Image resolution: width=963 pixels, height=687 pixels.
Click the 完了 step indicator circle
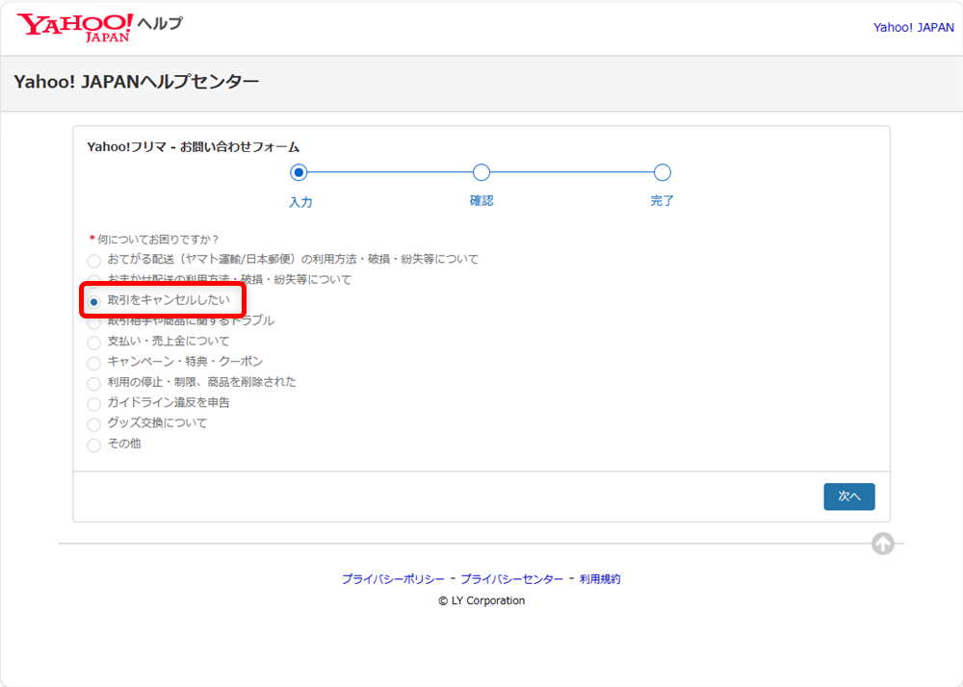pos(663,172)
